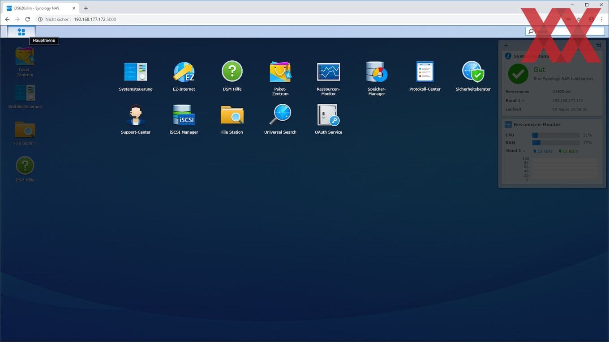Click the saved password key icon

coord(569,19)
